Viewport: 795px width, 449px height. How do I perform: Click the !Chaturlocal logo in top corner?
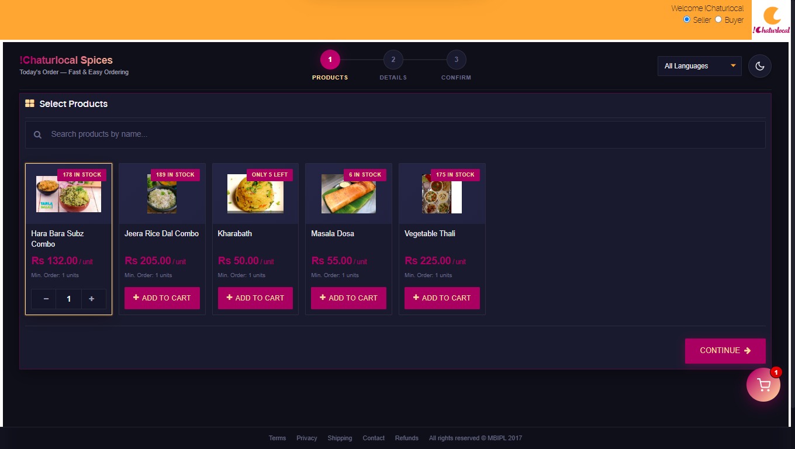(x=771, y=20)
